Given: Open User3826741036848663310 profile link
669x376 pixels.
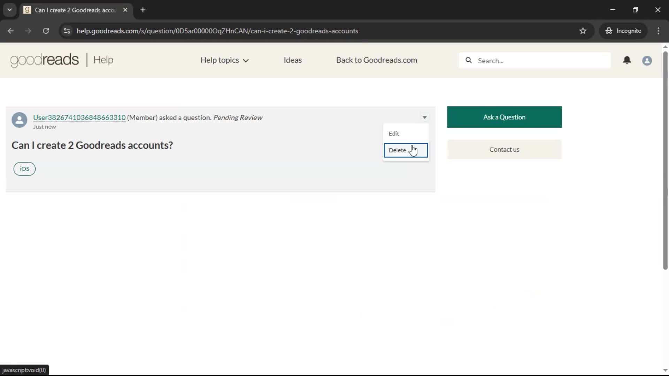Looking at the screenshot, I should coord(79,117).
